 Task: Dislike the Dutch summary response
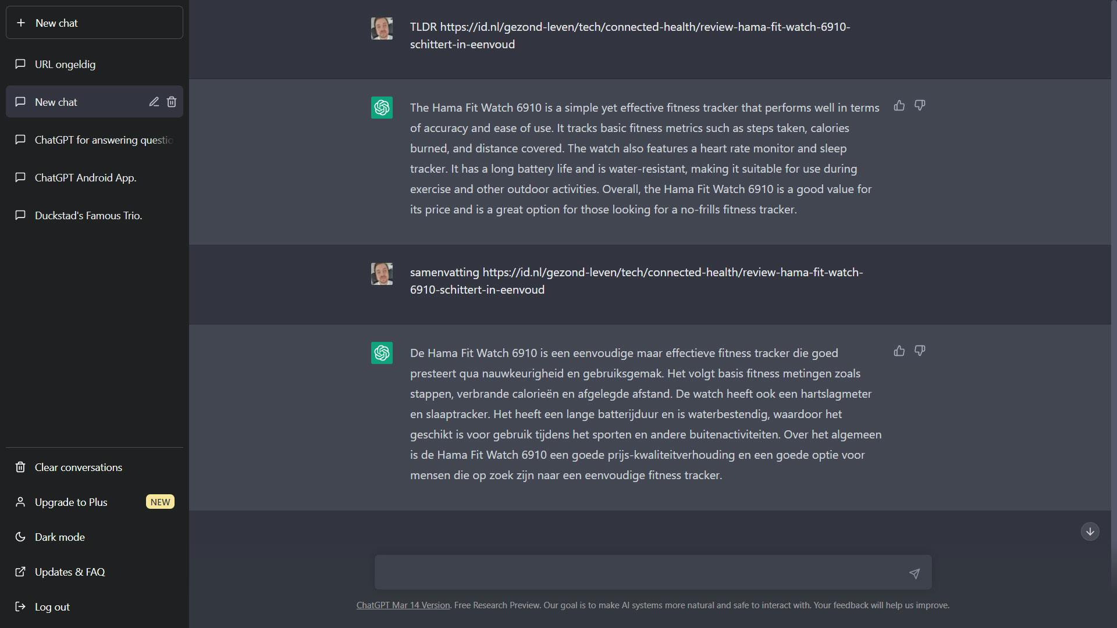tap(920, 351)
